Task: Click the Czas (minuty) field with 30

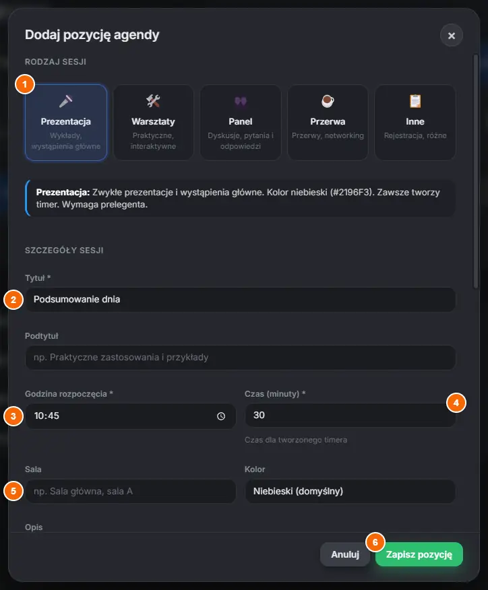Action: [350, 415]
